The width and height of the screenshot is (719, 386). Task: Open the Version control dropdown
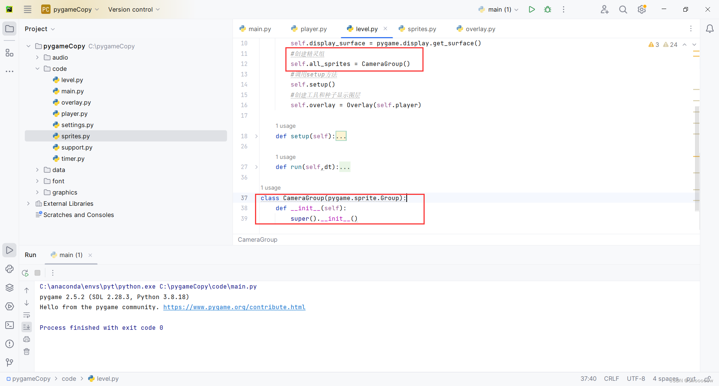[x=134, y=9]
